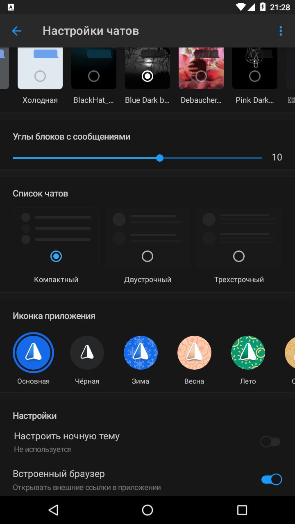Click the Компактный label

56,280
